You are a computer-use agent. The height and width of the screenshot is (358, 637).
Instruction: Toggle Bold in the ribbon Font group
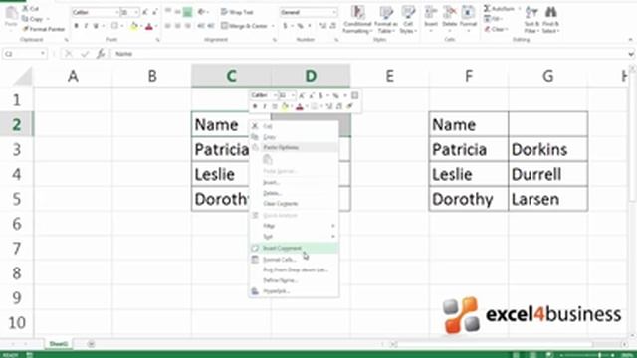point(76,26)
